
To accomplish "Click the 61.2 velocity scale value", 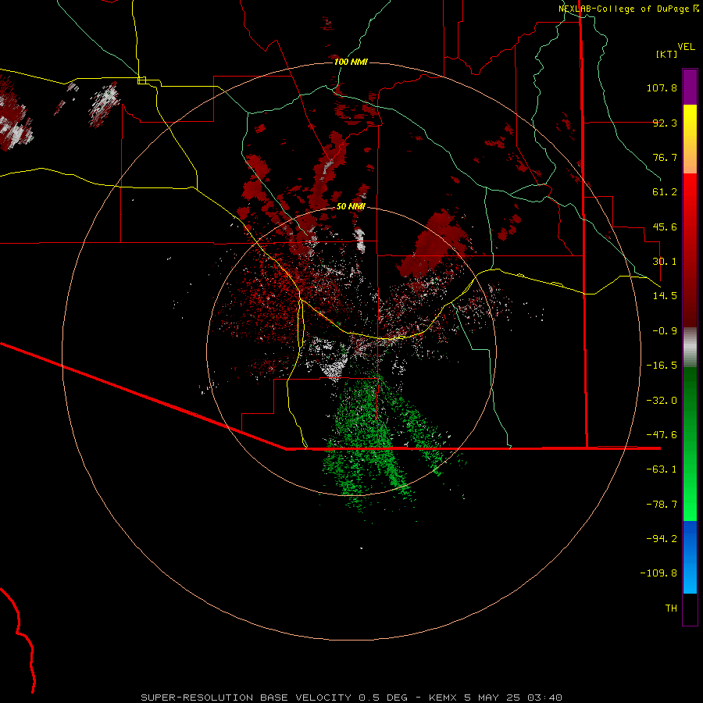I will (x=665, y=192).
